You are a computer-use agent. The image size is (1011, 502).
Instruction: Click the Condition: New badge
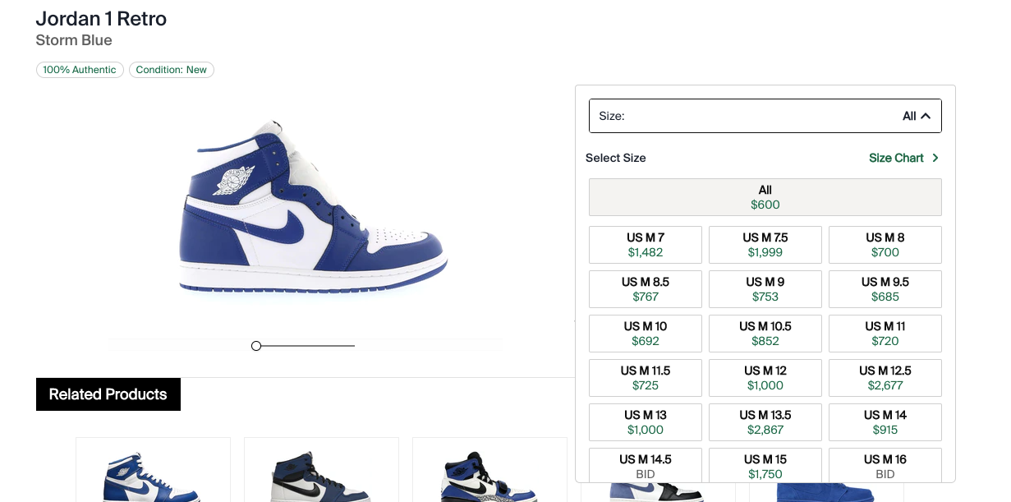172,70
